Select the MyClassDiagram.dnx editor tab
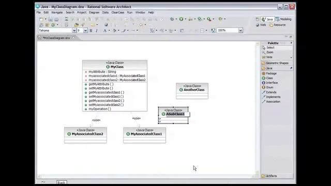Viewport: 331px width, 186px height. click(56, 38)
